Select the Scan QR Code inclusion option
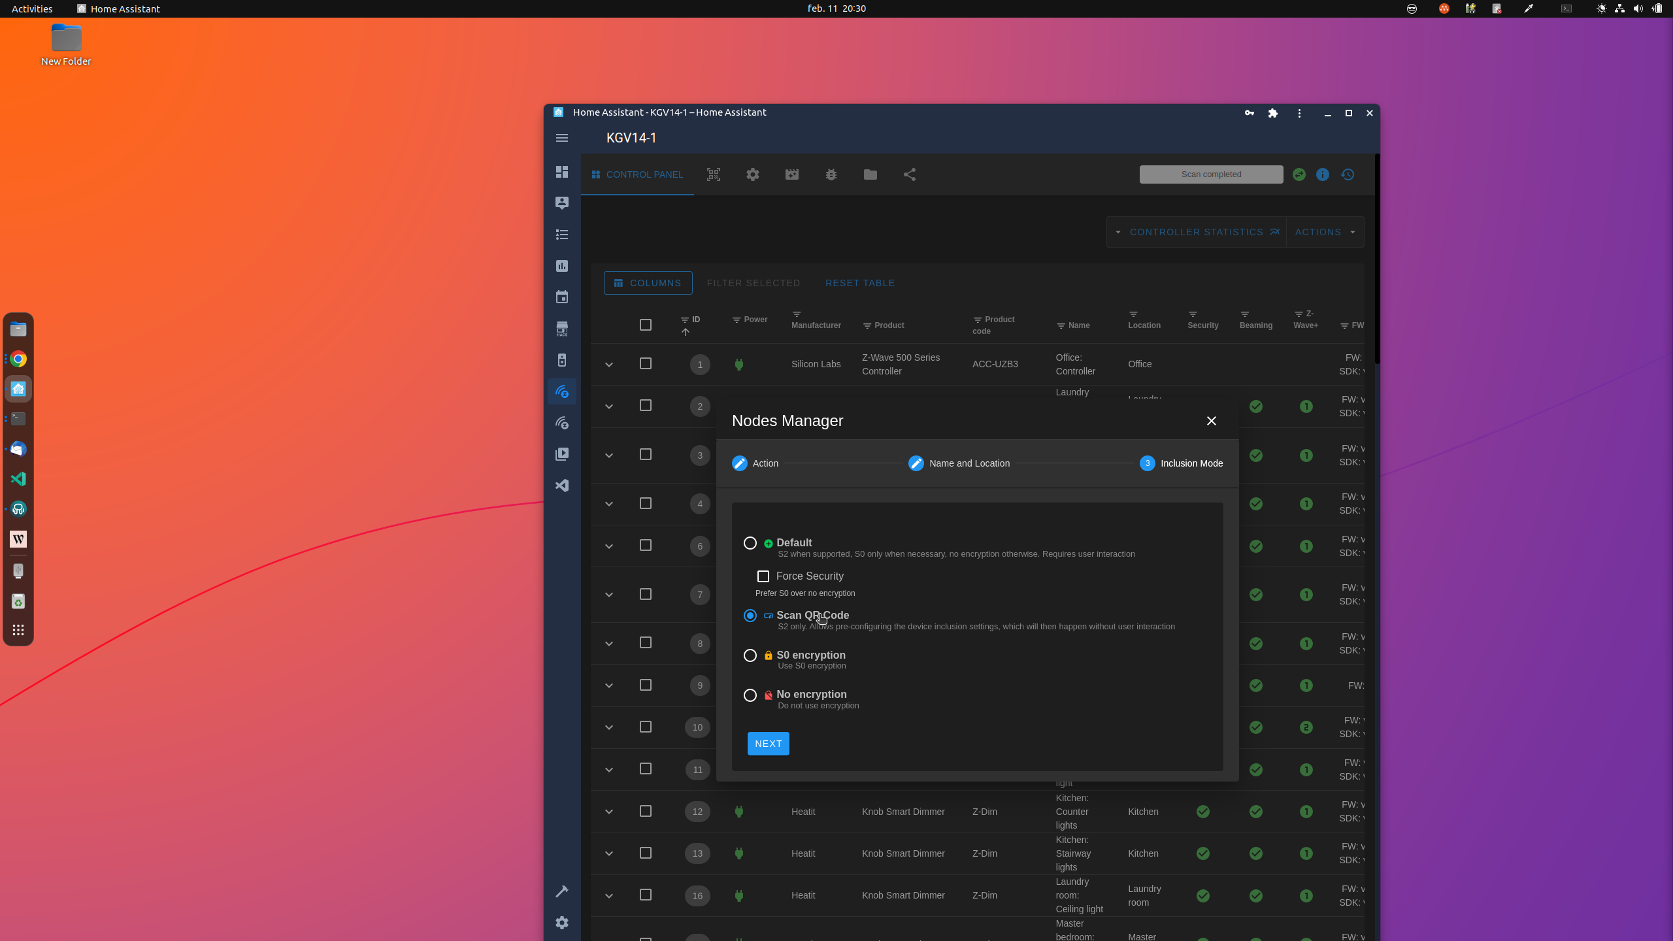 [x=749, y=616]
